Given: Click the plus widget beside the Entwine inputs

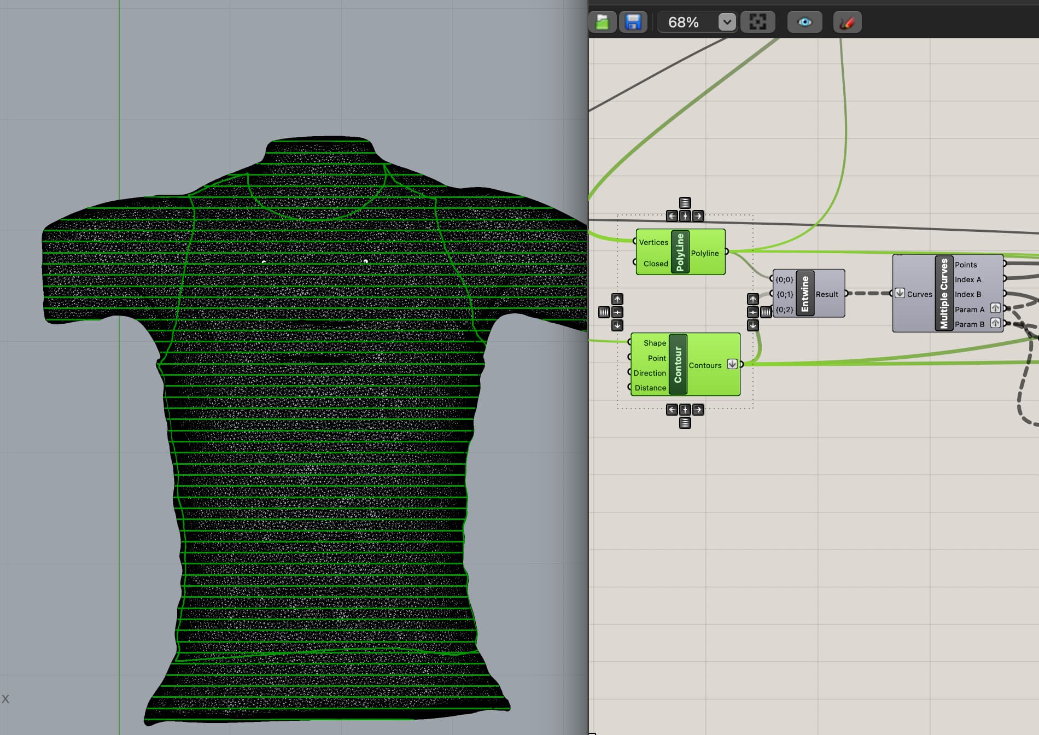Looking at the screenshot, I should 753,312.
